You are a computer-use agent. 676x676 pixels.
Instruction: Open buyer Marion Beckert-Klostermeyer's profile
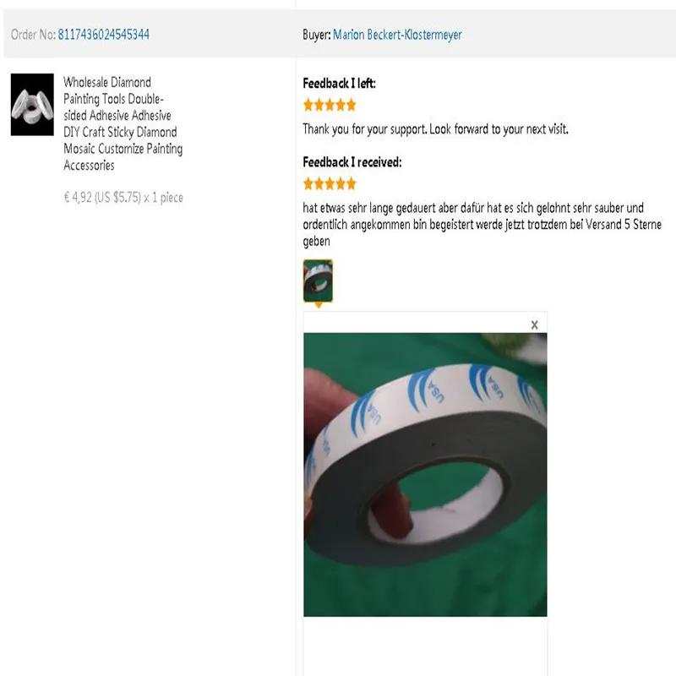point(397,35)
